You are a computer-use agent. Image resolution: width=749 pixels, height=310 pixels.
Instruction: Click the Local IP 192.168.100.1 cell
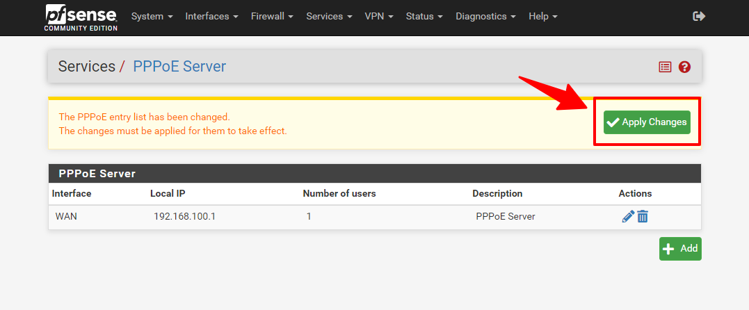[x=184, y=217]
